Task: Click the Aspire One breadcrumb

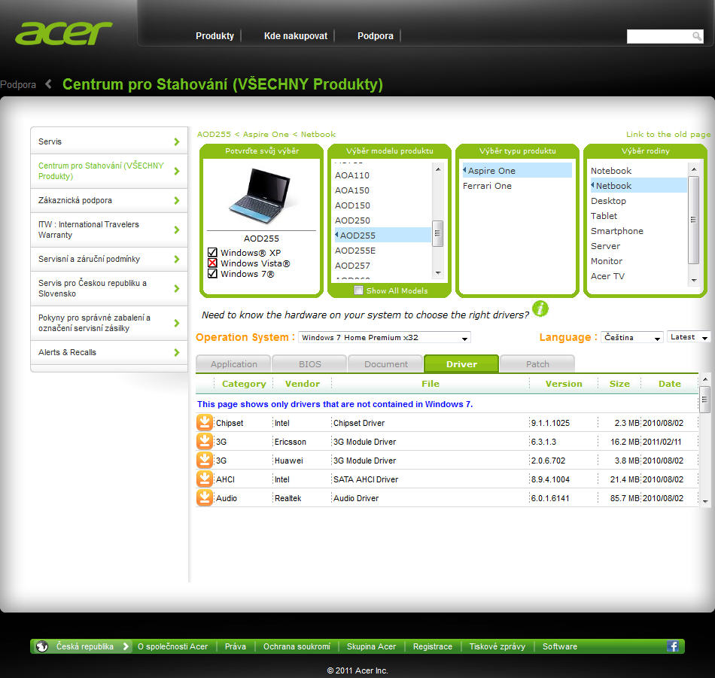Action: point(266,134)
